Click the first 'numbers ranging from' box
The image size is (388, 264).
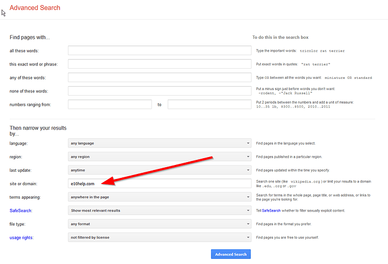[110, 104]
